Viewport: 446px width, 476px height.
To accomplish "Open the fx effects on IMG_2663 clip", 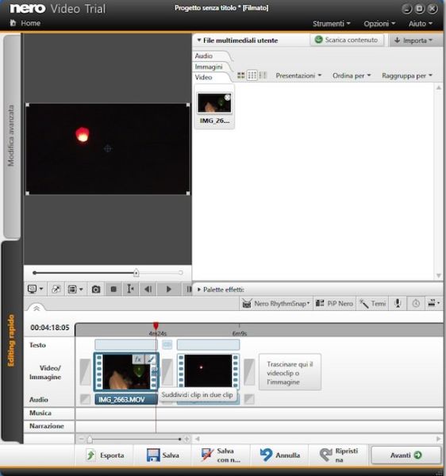I will pyautogui.click(x=138, y=359).
